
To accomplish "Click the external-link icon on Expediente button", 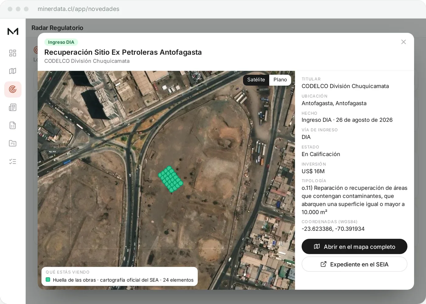I will tap(323, 264).
